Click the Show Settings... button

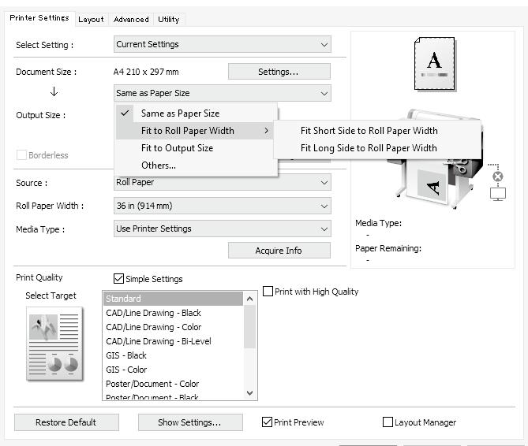coord(190,422)
